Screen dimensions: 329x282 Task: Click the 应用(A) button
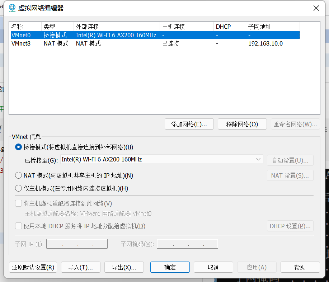pos(257,267)
